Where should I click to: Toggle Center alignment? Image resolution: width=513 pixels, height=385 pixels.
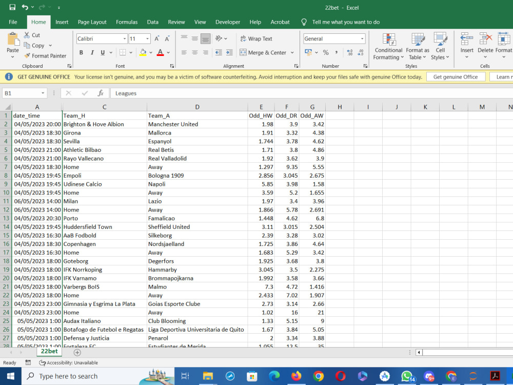194,52
